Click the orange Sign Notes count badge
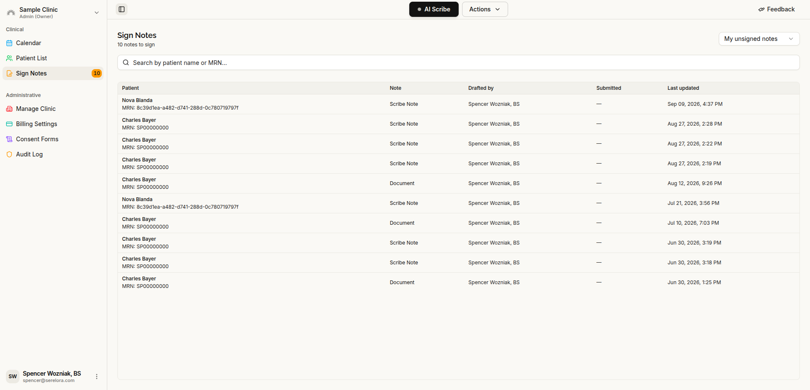The image size is (810, 390). (97, 73)
